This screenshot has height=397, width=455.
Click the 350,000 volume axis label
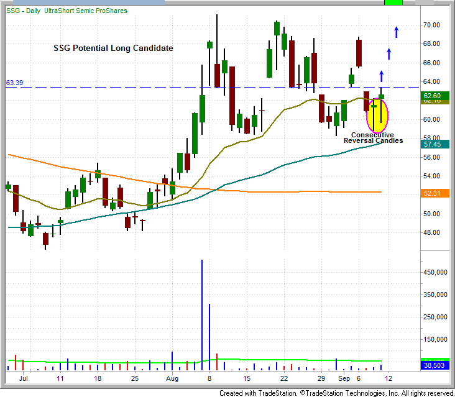coord(435,294)
